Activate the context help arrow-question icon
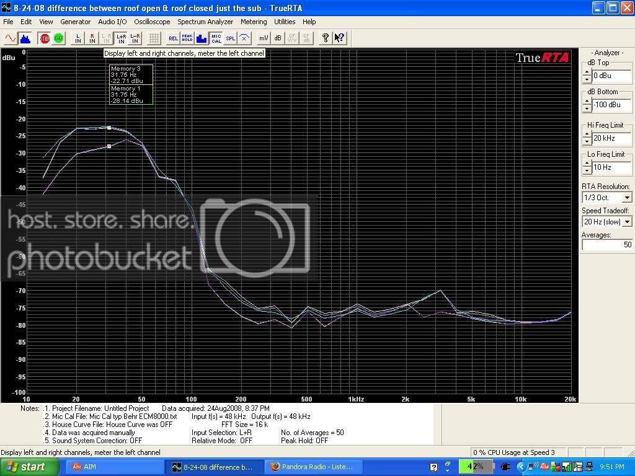Image resolution: width=635 pixels, height=476 pixels. point(339,38)
